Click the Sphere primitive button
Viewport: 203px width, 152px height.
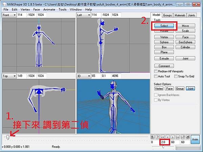click(164, 42)
